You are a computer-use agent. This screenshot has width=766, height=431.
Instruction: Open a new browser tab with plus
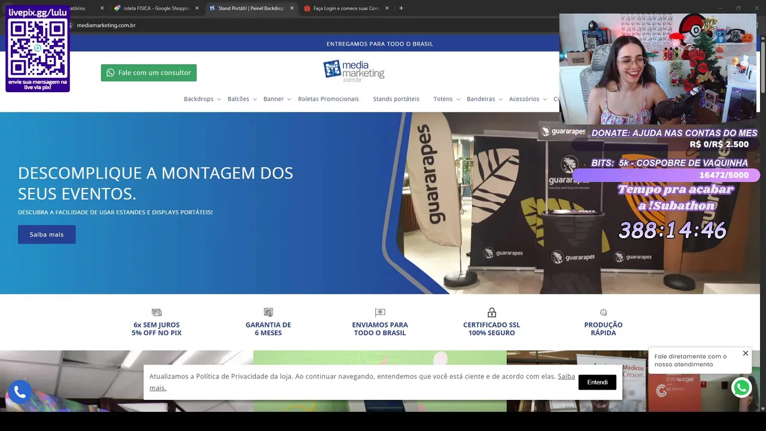tap(401, 8)
